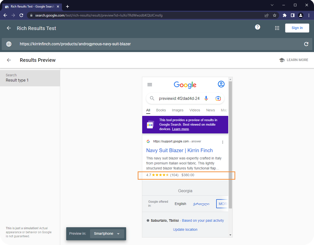314x245 pixels.
Task: Open the Chrome three-dot menu
Action: click(x=309, y=15)
